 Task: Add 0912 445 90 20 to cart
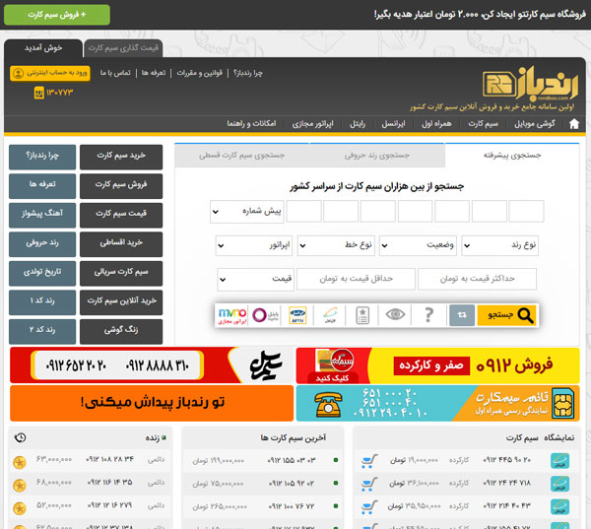coord(369,461)
